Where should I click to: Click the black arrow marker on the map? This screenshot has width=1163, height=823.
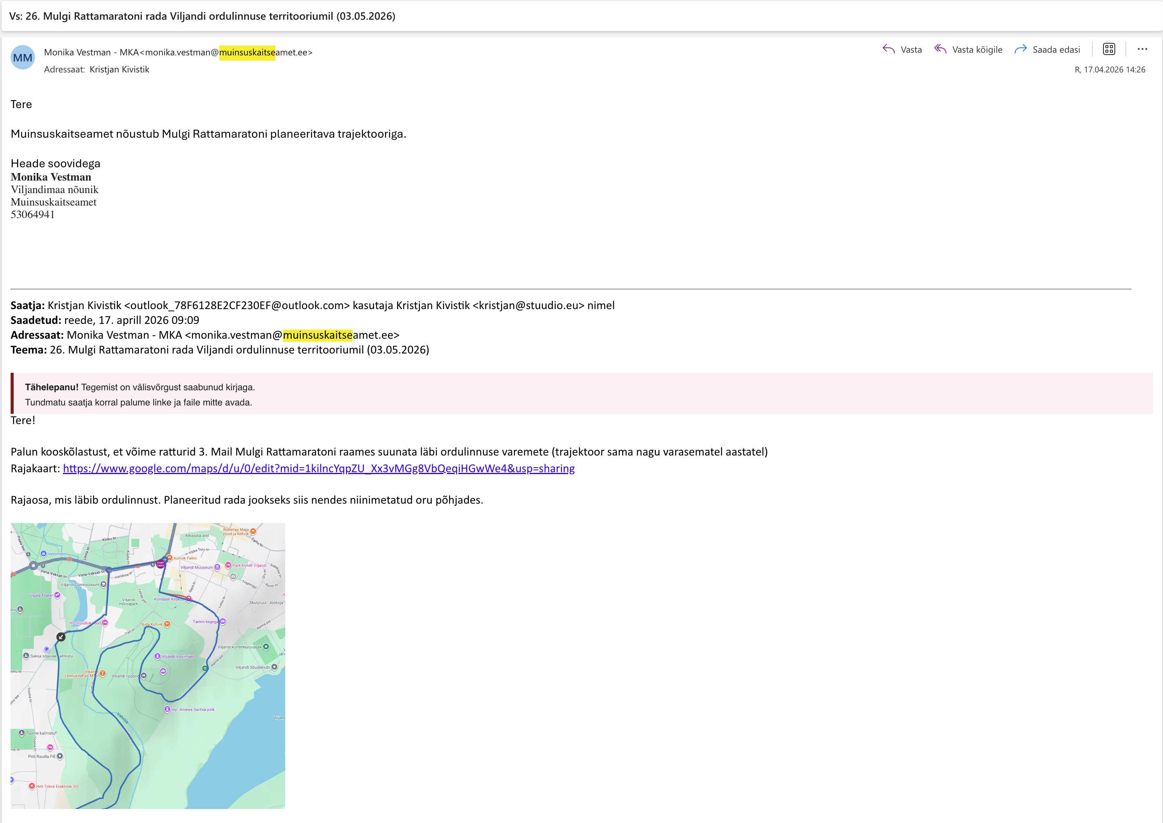point(61,637)
